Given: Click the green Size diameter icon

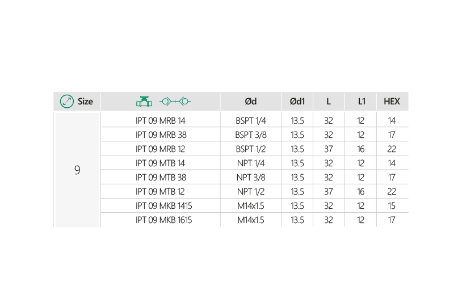Looking at the screenshot, I should [67, 102].
